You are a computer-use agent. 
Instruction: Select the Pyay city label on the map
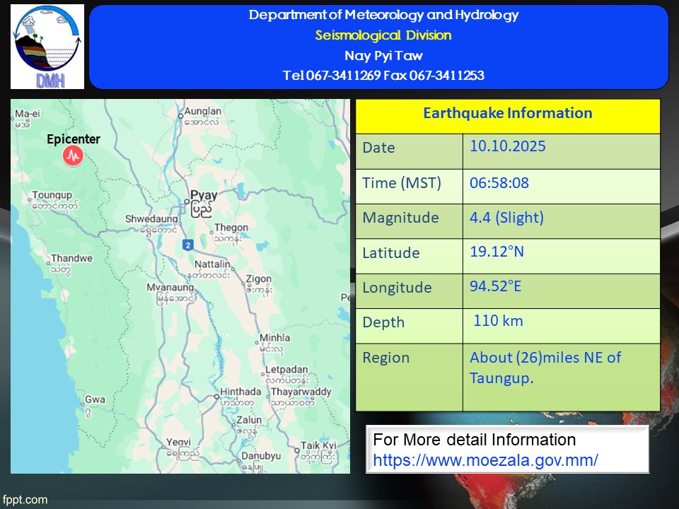click(x=204, y=195)
